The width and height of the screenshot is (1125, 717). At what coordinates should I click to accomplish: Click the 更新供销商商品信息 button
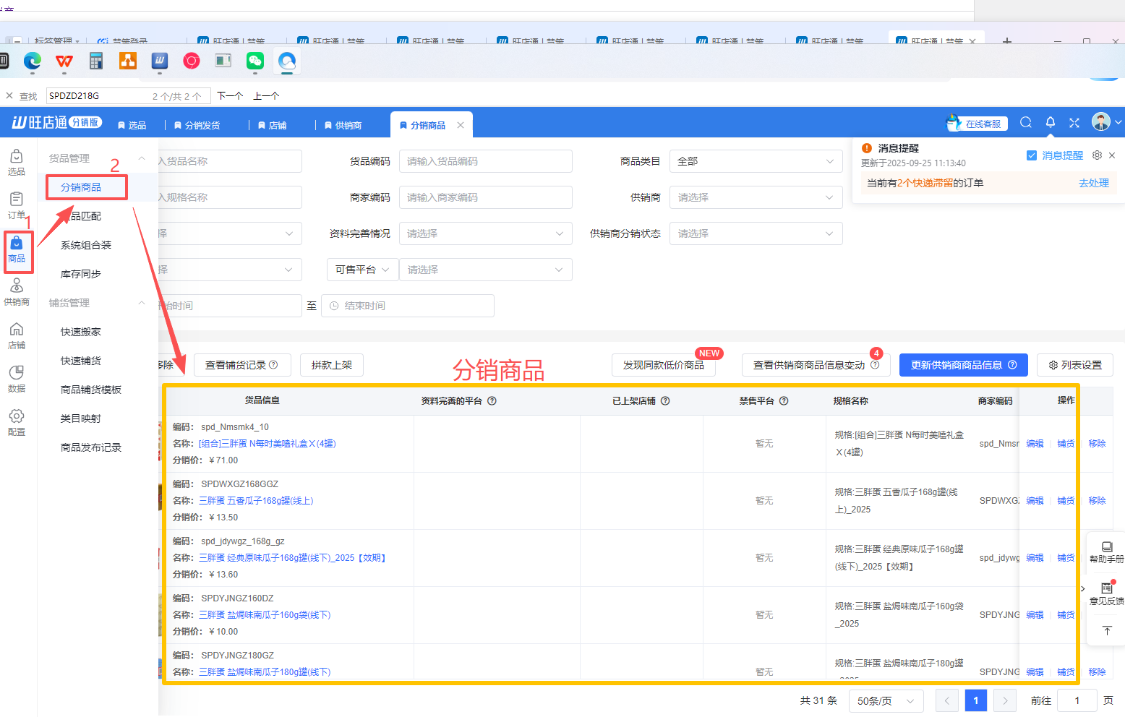pyautogui.click(x=962, y=365)
